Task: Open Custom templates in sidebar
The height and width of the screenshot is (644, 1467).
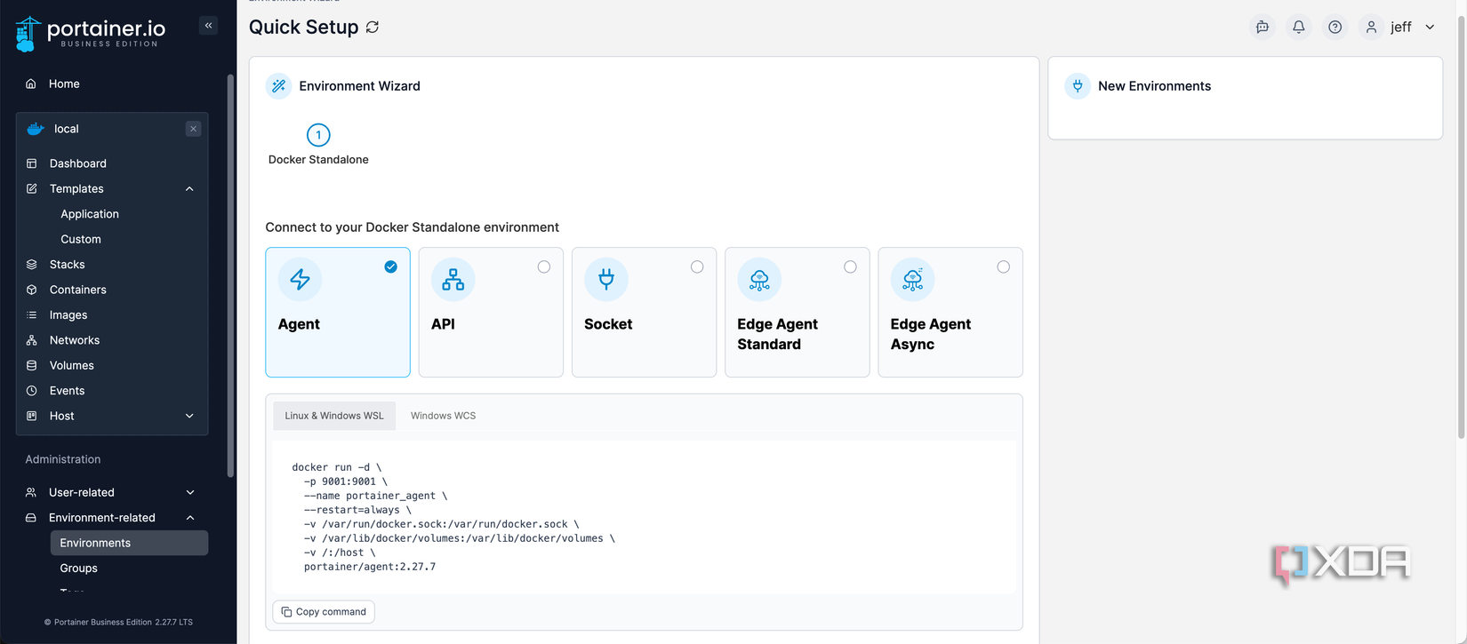Action: [81, 239]
